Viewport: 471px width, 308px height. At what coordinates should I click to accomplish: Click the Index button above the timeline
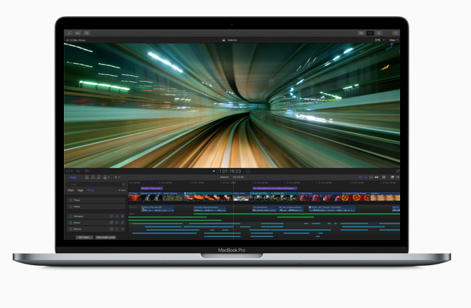point(73,178)
